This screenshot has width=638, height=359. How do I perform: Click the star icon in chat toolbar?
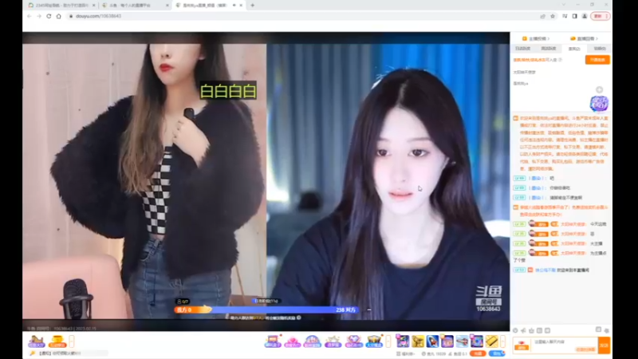(x=531, y=330)
